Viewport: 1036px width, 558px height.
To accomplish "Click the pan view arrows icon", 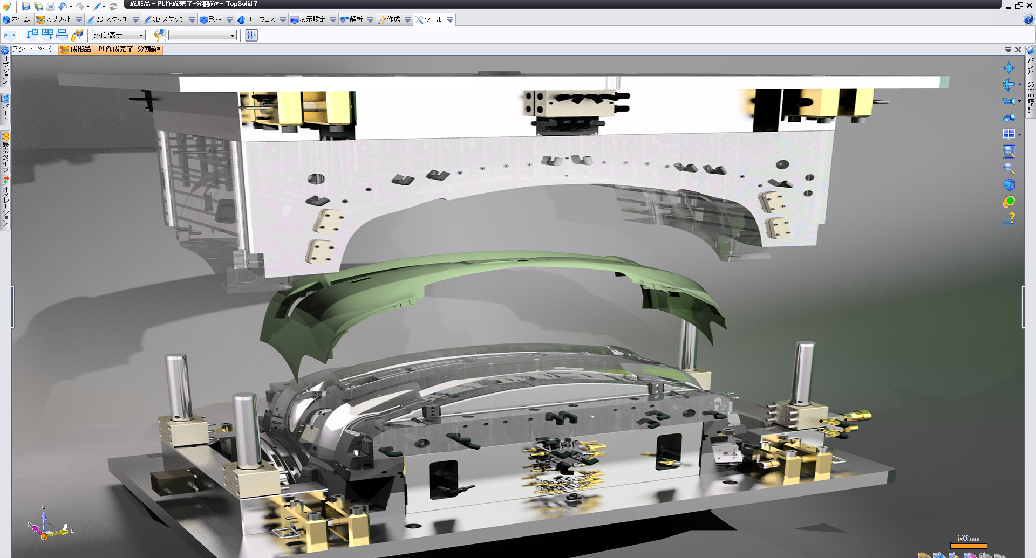I will 1008,68.
